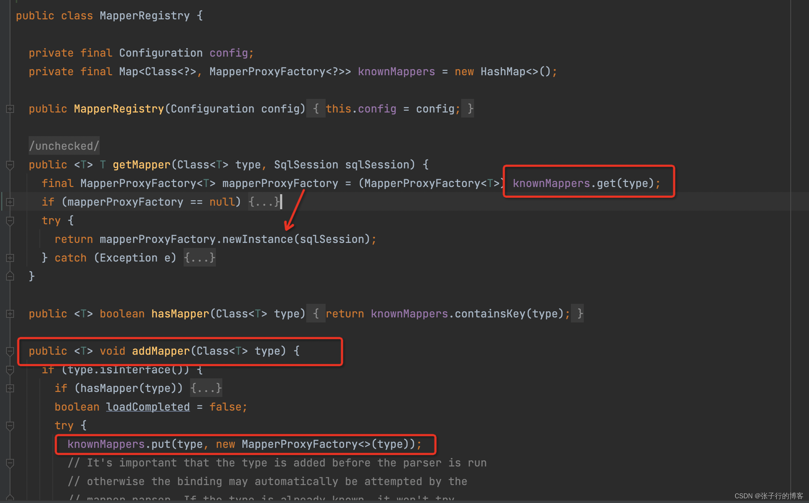Collapse the 'if (type.isInterface())' block gutter icon

tap(10, 370)
